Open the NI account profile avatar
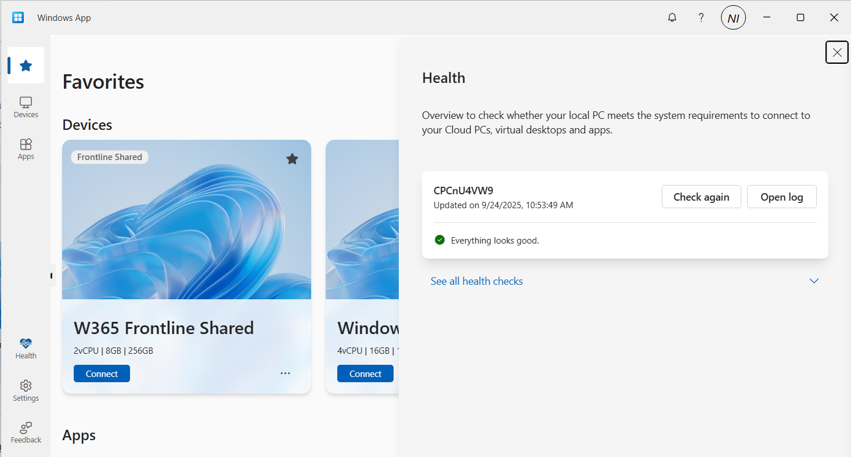The width and height of the screenshot is (851, 457). 733,18
